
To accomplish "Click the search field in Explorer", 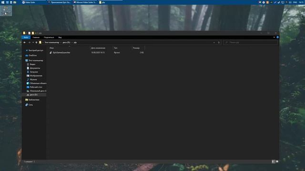I will point(250,42).
